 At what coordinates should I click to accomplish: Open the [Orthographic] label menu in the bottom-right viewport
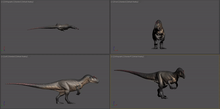pos(119,57)
